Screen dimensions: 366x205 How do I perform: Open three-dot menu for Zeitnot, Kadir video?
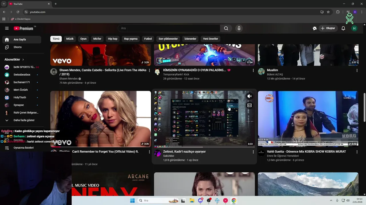point(253,152)
